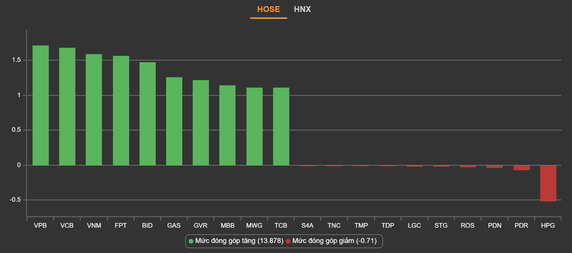Click the VCB green bar

click(67, 106)
